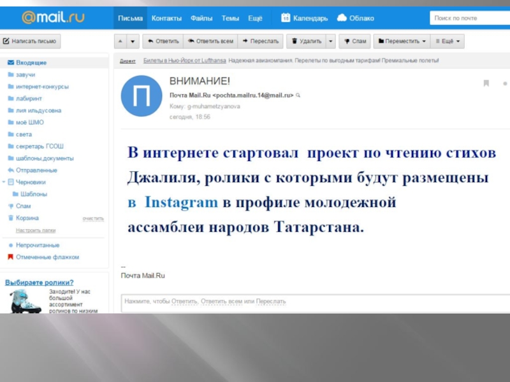Search sender using magnifier icon by address

[298, 95]
